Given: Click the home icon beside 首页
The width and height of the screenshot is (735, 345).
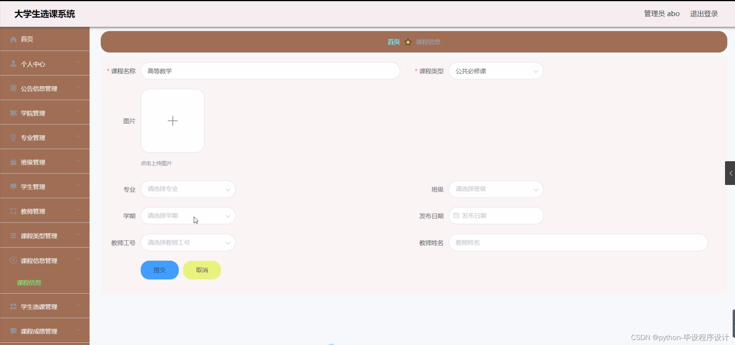Looking at the screenshot, I should coord(13,39).
